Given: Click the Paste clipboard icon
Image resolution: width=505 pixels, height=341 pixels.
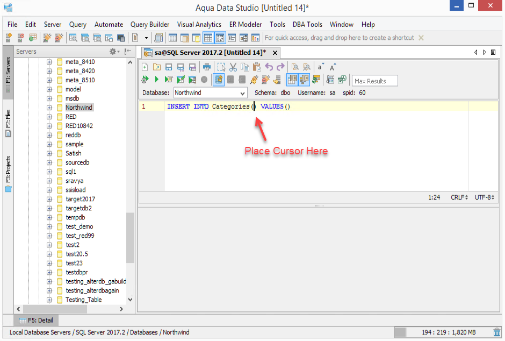Looking at the screenshot, I should tap(257, 67).
